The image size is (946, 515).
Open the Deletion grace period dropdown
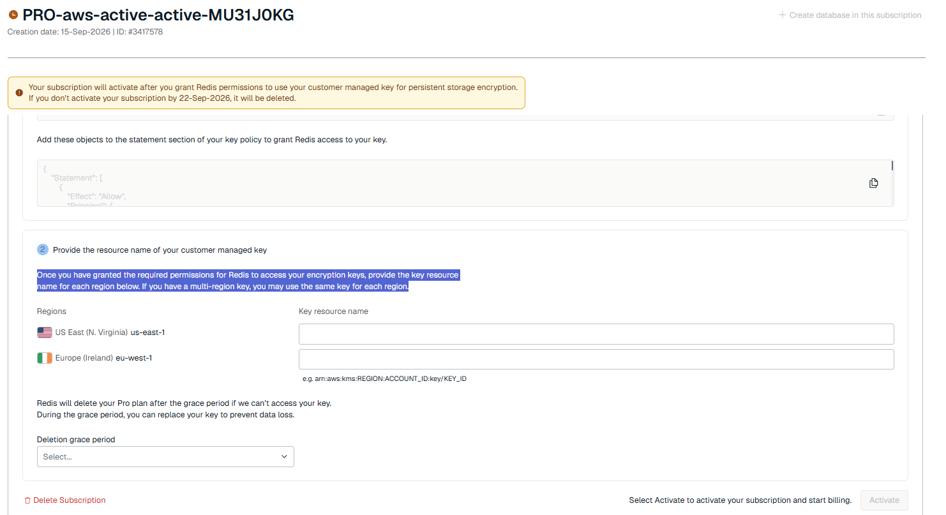[x=165, y=457]
